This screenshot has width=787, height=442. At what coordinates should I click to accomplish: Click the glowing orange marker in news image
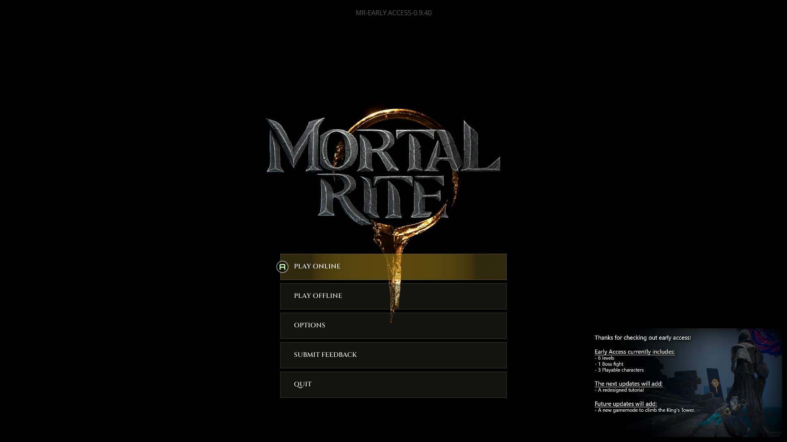click(x=715, y=384)
